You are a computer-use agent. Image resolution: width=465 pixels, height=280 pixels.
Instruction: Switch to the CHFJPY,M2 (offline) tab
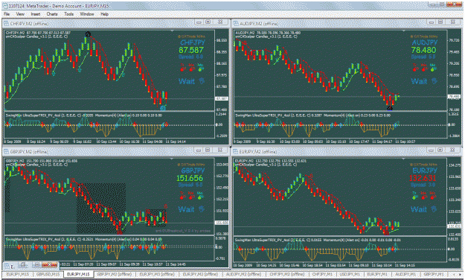286,274
